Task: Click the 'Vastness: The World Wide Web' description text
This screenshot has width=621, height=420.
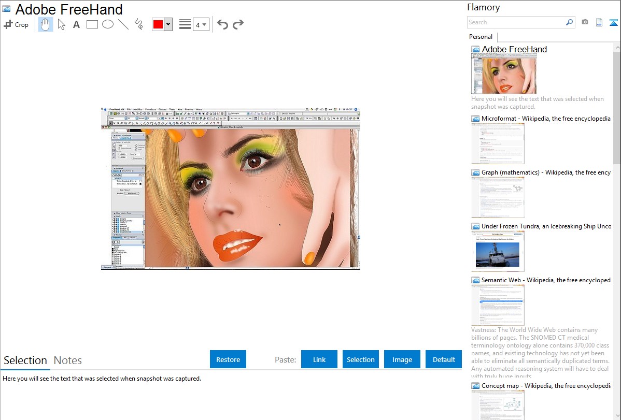Action: click(x=541, y=353)
